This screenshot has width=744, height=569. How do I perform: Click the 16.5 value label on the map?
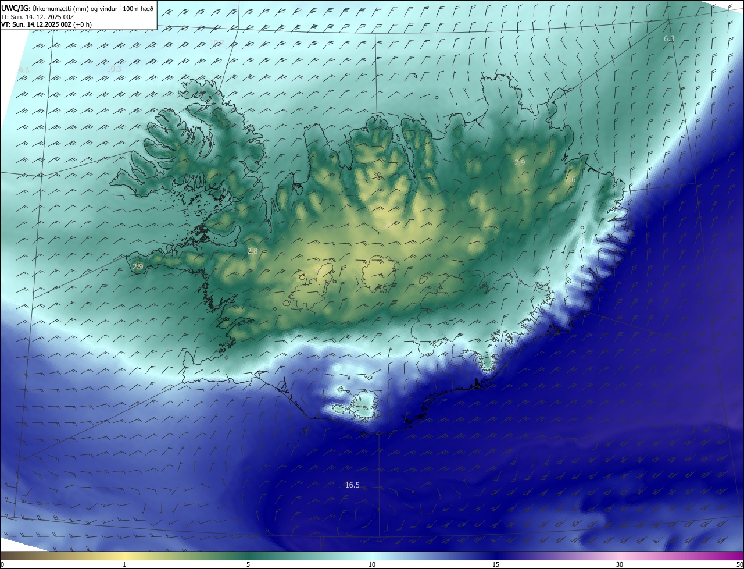click(352, 485)
